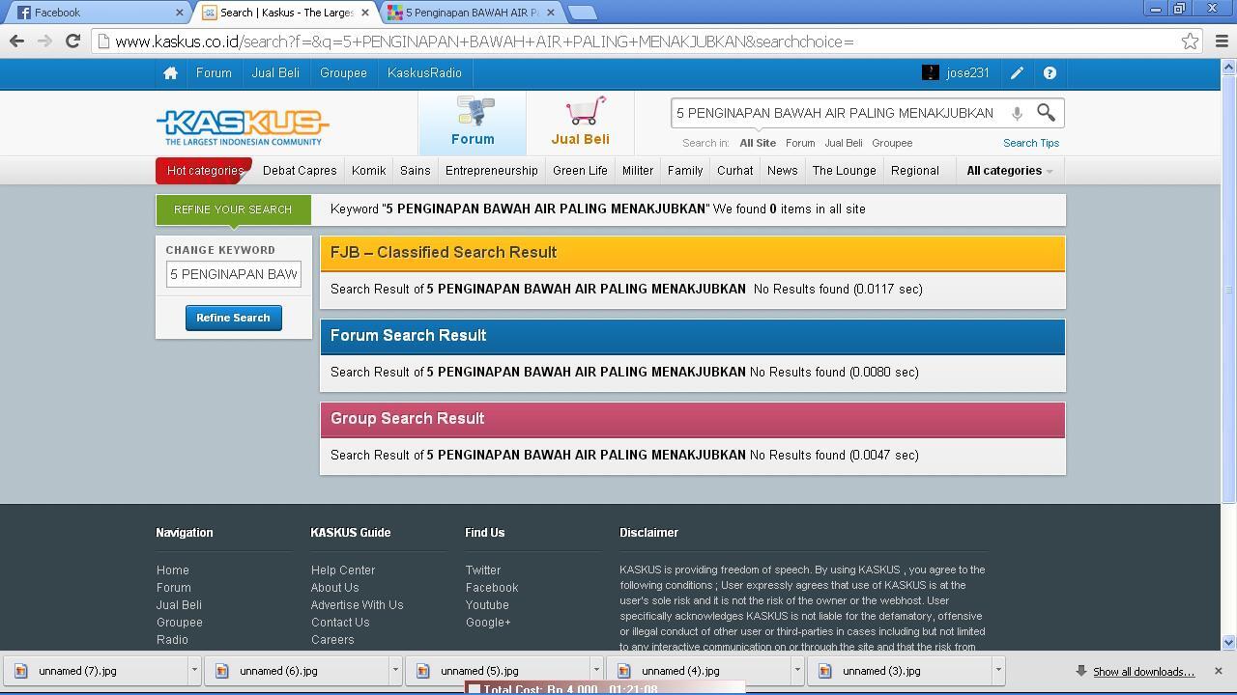Viewport: 1237px width, 695px height.
Task: Go forward with browser forward arrow
Action: (x=44, y=42)
